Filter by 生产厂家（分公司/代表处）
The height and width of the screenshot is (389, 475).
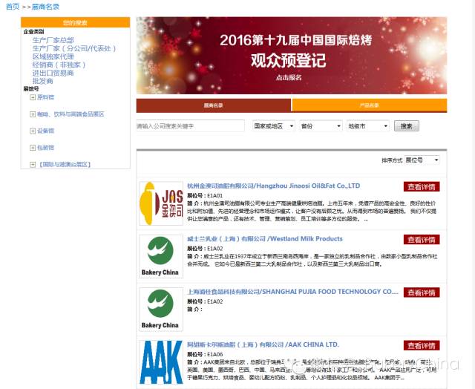74,48
